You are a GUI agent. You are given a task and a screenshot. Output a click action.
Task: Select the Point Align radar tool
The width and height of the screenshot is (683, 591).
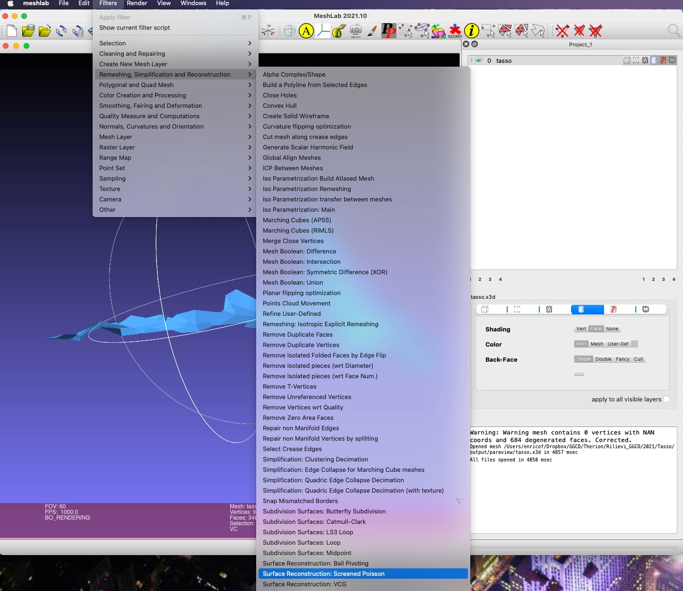(405, 31)
